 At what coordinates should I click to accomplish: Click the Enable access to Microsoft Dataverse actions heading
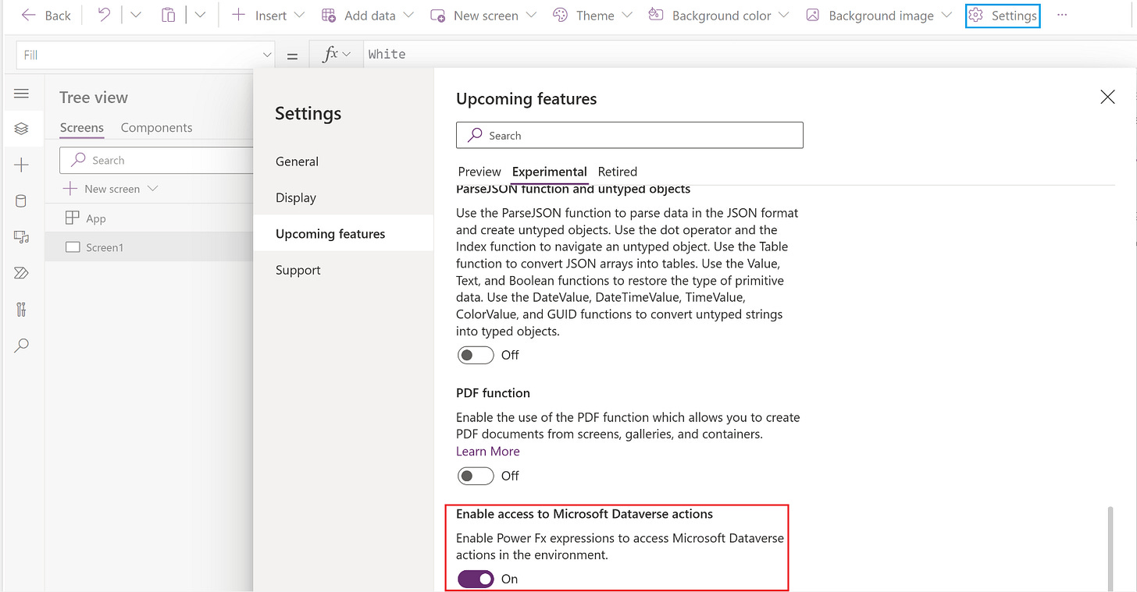click(x=585, y=514)
